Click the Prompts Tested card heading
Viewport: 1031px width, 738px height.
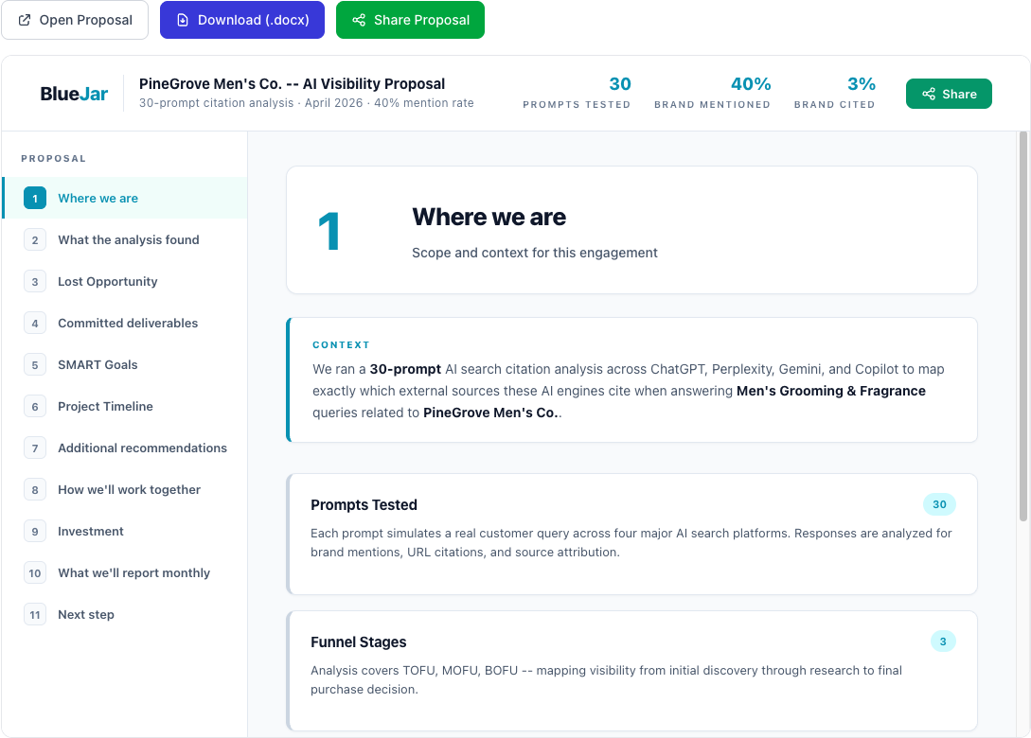(x=364, y=504)
